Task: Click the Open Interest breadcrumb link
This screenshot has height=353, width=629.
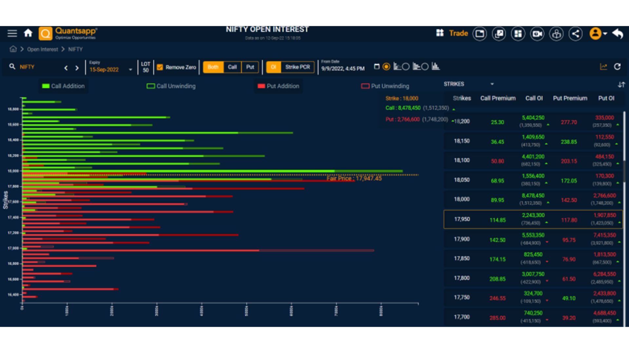Action: pos(42,49)
